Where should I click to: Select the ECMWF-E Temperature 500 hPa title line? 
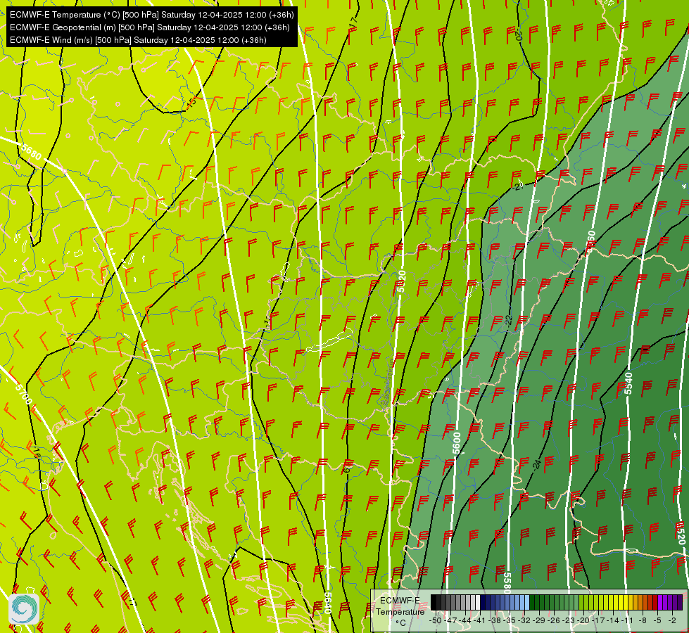coord(151,15)
